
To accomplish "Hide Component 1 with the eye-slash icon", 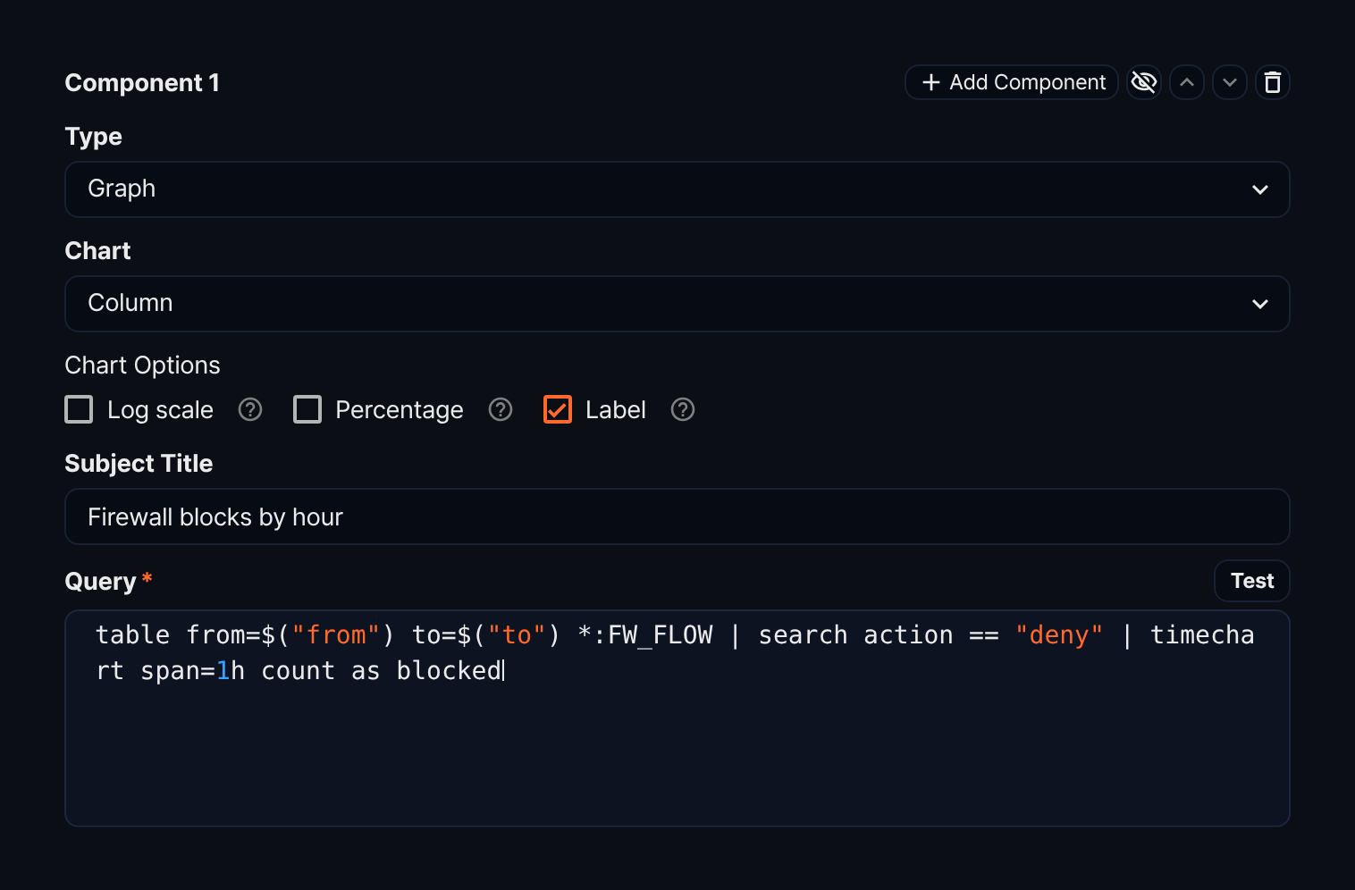I will coord(1144,82).
